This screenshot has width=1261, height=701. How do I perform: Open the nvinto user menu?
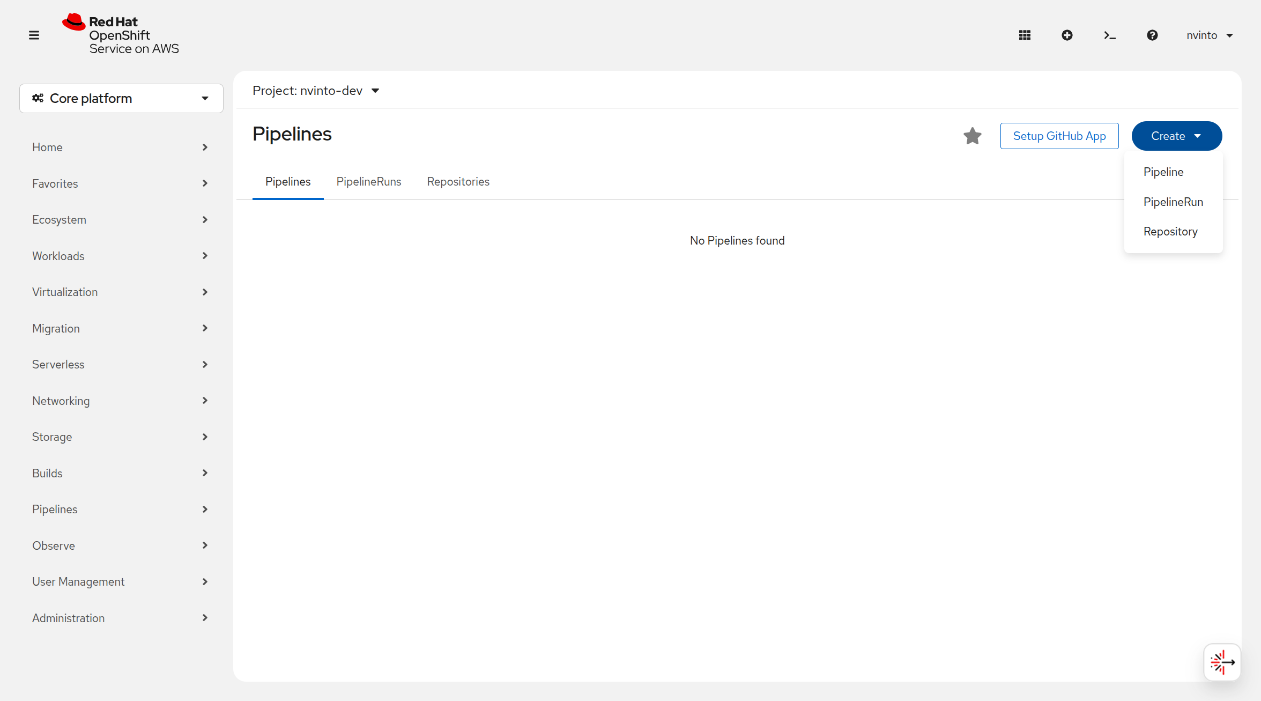pos(1210,35)
